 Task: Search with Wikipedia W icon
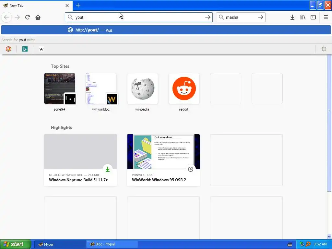coord(41,49)
